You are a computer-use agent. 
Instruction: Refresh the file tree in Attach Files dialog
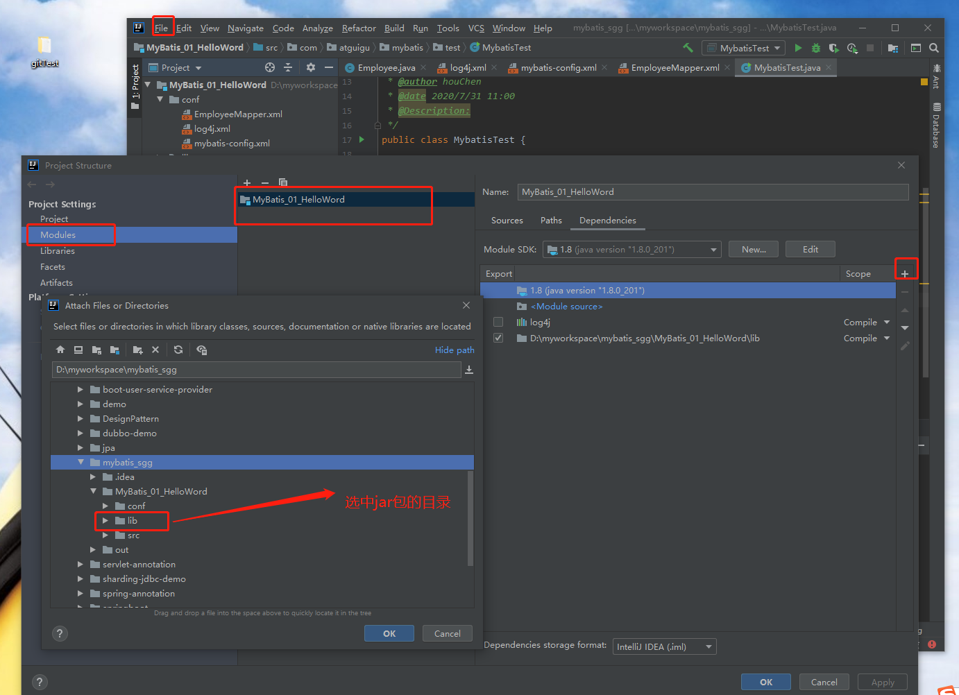coord(178,350)
